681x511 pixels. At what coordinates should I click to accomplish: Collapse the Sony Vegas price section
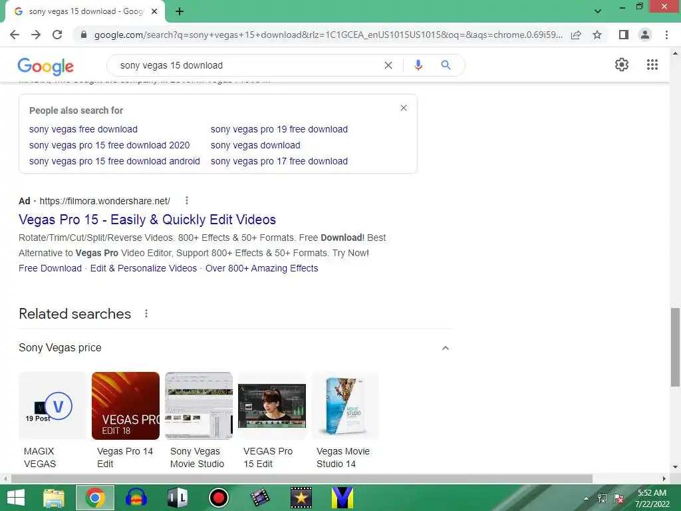tap(445, 348)
